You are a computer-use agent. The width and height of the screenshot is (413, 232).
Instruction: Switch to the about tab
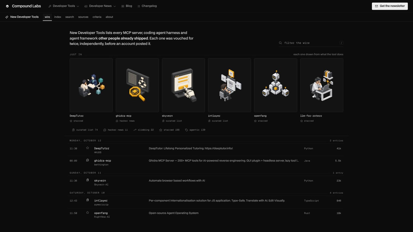tap(109, 17)
